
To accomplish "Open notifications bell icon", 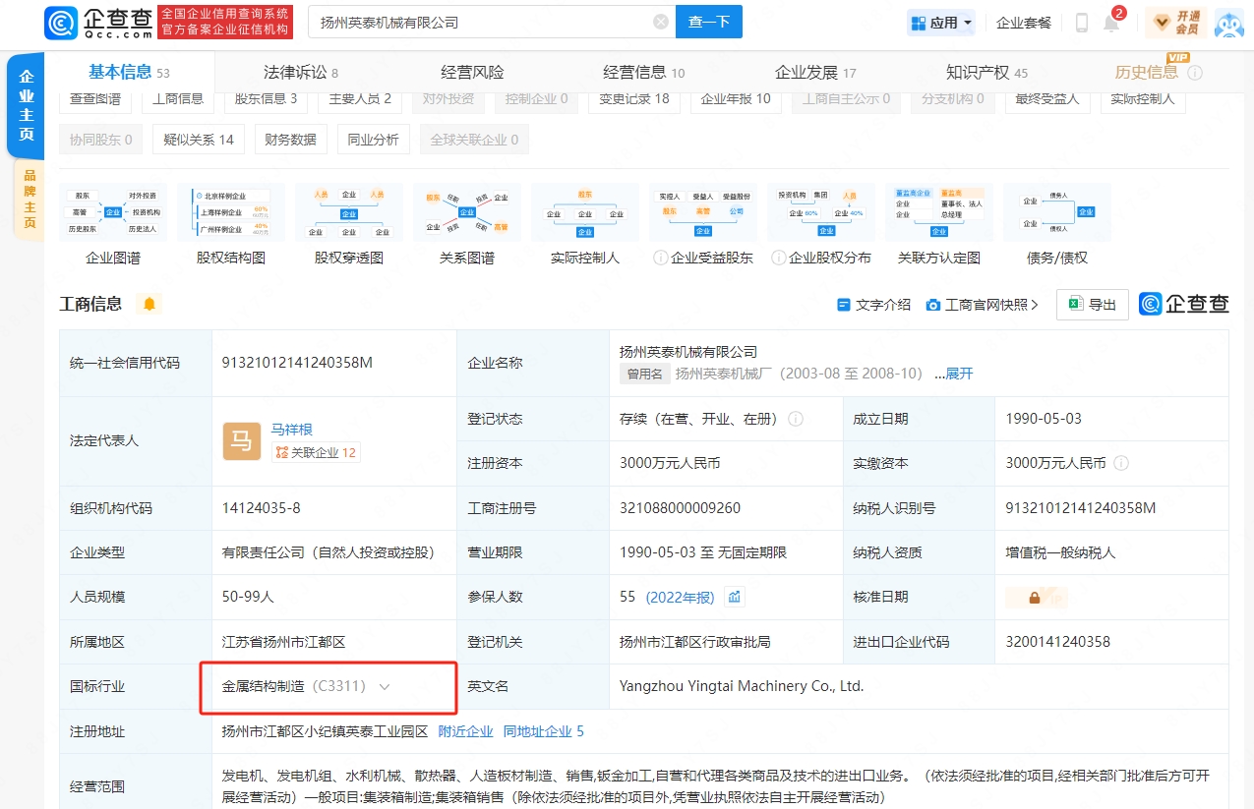I will (x=1111, y=23).
